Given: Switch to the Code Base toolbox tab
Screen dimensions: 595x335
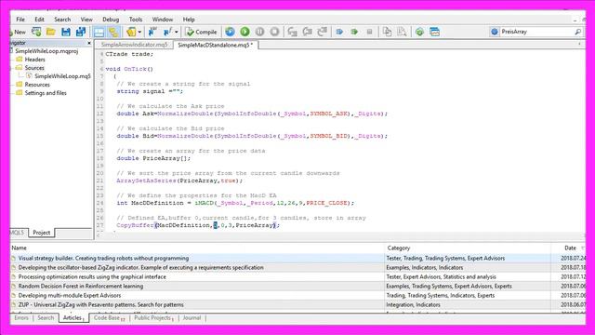Looking at the screenshot, I should [109, 318].
